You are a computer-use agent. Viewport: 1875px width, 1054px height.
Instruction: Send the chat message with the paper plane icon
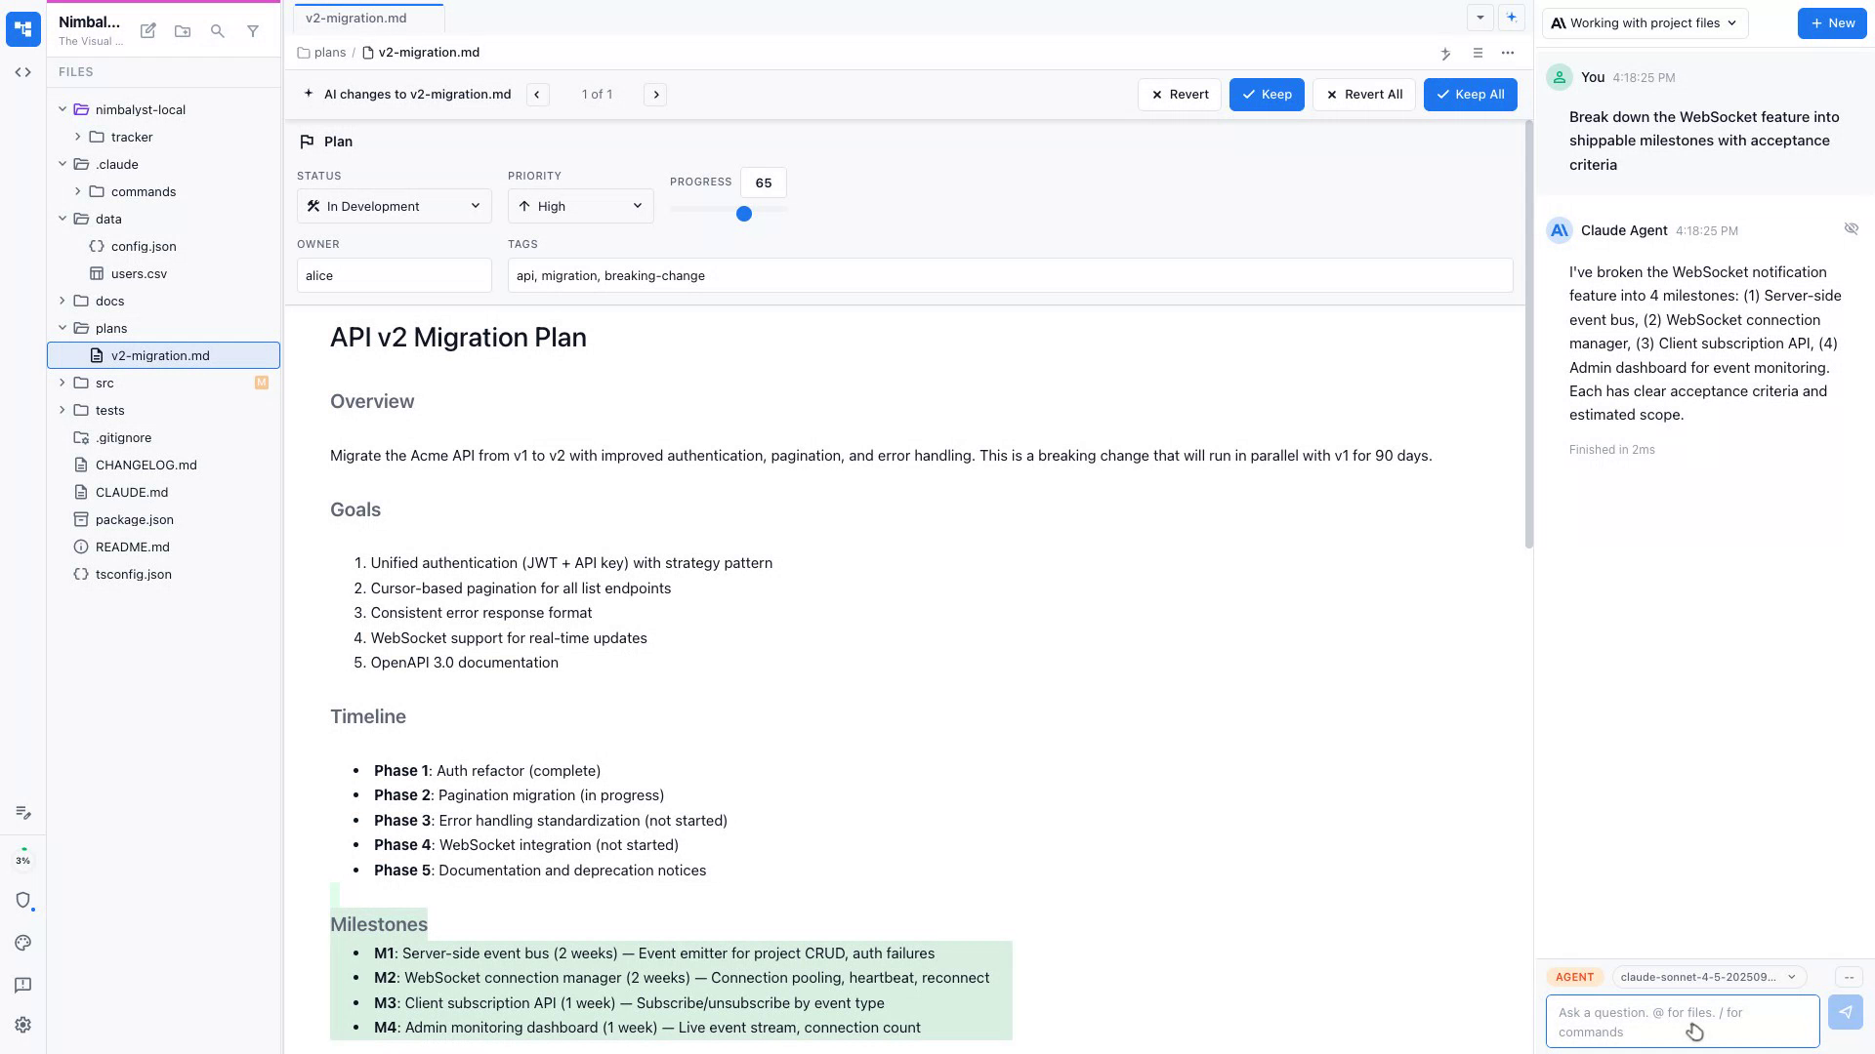coord(1845,1012)
